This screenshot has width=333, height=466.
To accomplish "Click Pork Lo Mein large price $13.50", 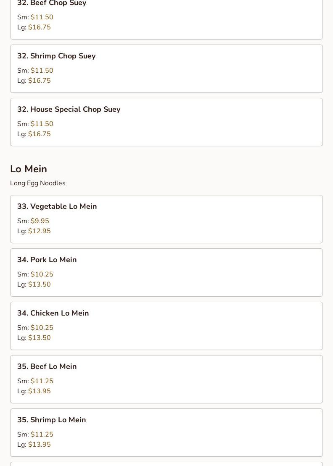I will (x=39, y=284).
